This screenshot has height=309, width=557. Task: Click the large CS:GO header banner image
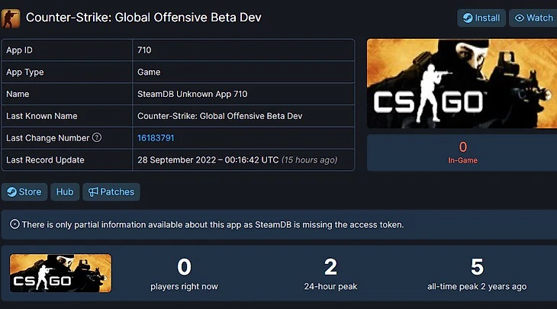coord(462,84)
